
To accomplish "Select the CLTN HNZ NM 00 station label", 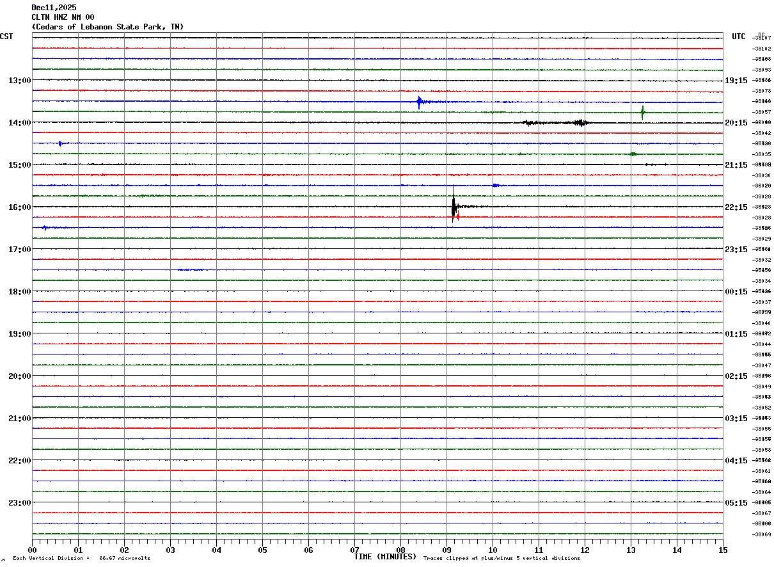I will (x=63, y=17).
